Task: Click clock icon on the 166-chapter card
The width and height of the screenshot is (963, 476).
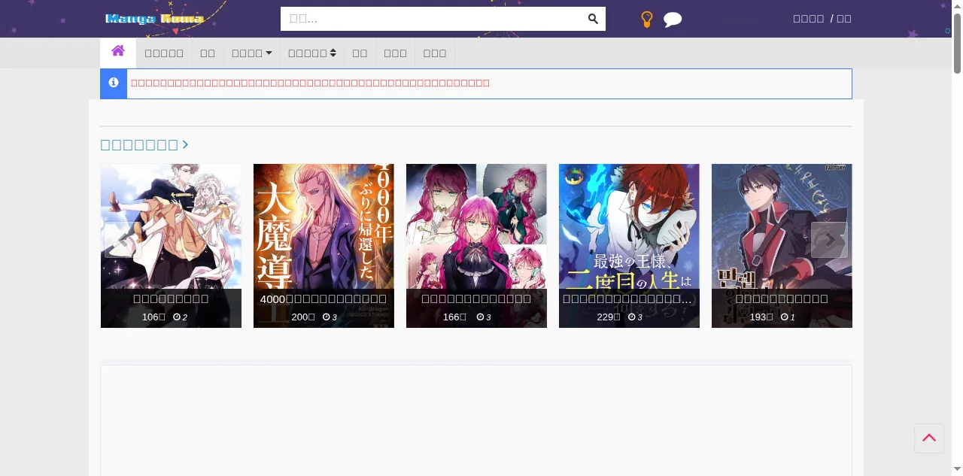Action: coord(480,317)
